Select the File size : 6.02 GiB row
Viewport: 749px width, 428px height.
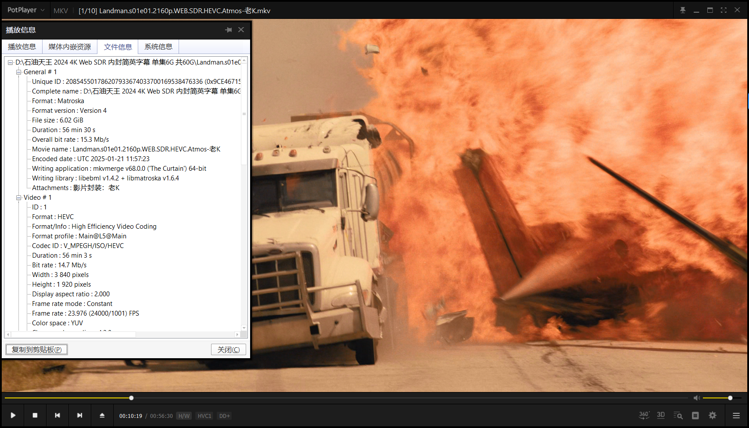57,120
